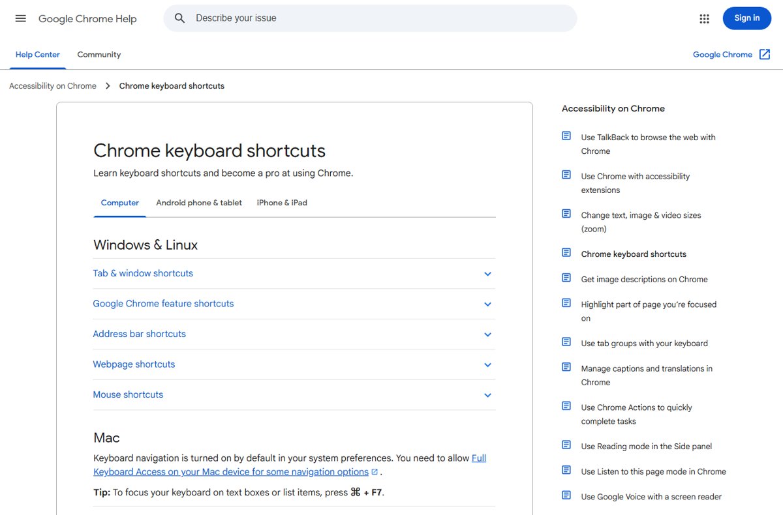The image size is (783, 515).
Task: Open Use Listen to this page mode article
Action: (654, 471)
